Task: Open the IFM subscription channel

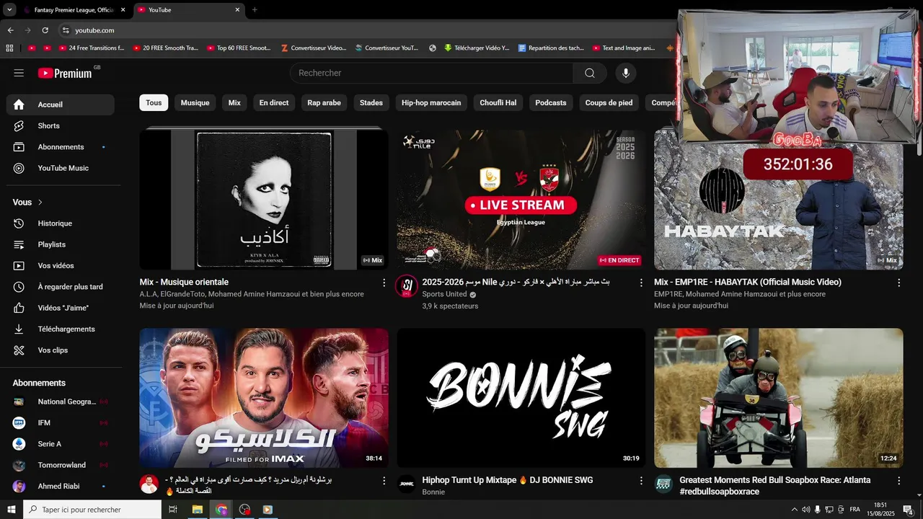Action: coord(61,423)
